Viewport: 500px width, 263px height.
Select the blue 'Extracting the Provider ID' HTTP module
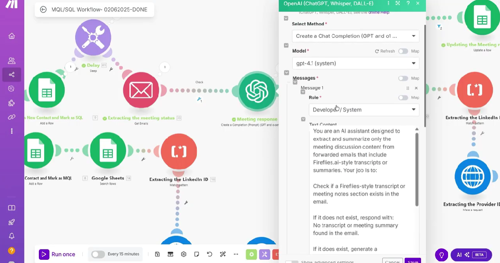click(473, 176)
